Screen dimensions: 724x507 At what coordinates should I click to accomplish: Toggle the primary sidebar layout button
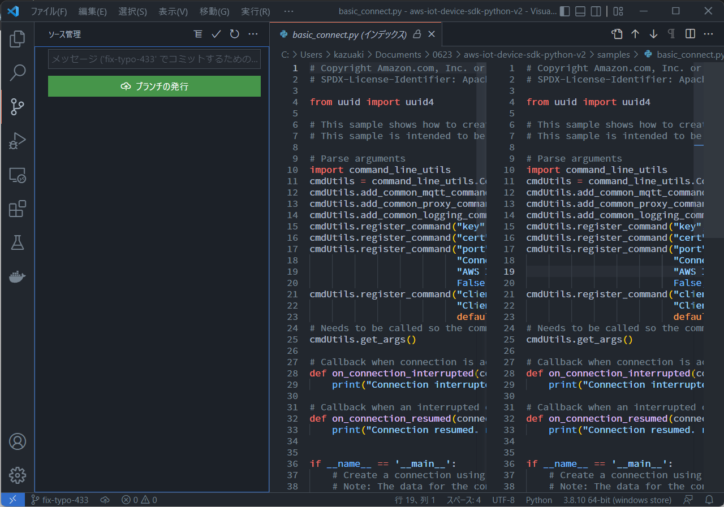click(x=564, y=11)
